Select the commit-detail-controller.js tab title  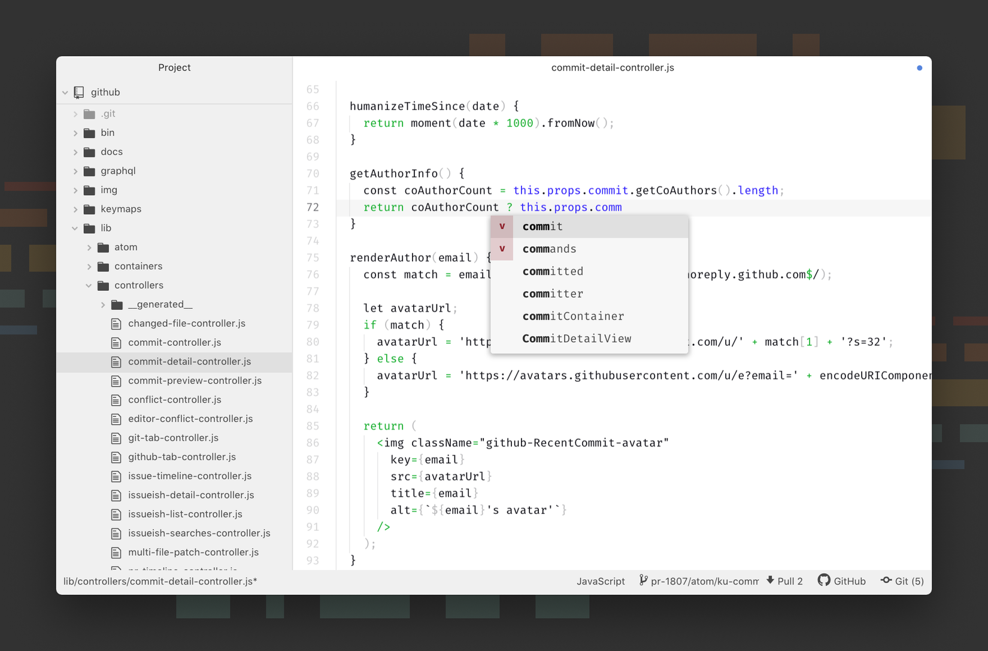click(x=612, y=68)
